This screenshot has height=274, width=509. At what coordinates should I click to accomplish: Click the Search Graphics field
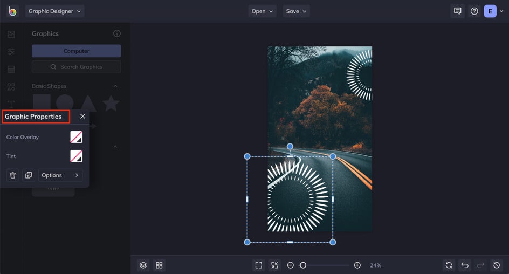76,67
